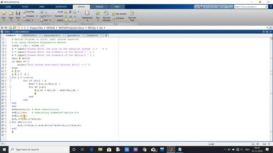Click the Help icon in quick access toolbar

(x=231, y=7)
